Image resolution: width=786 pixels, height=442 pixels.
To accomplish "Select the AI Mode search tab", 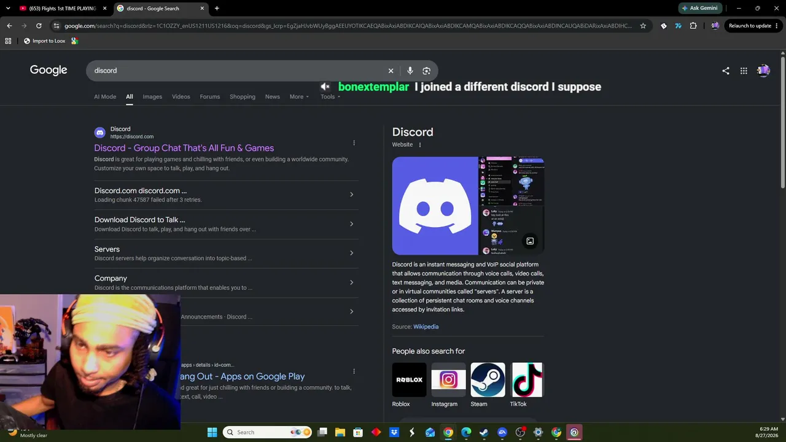I will pyautogui.click(x=105, y=97).
